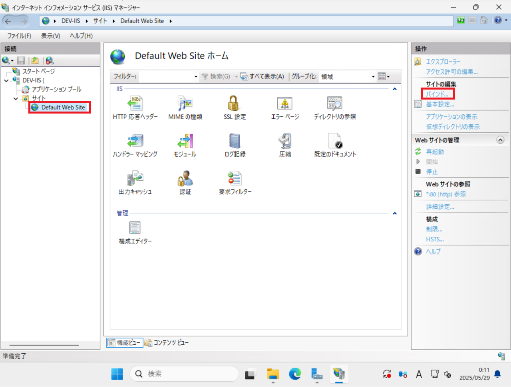Click the Windows Start button

tap(117, 374)
